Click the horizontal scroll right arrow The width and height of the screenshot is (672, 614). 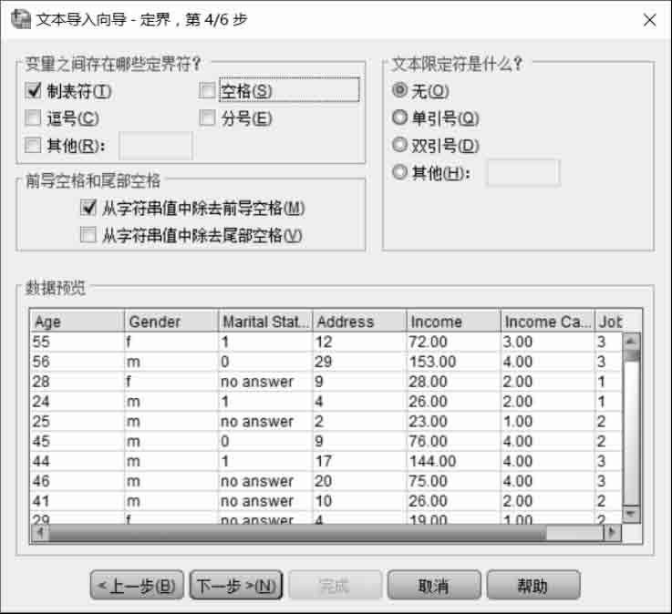(612, 533)
